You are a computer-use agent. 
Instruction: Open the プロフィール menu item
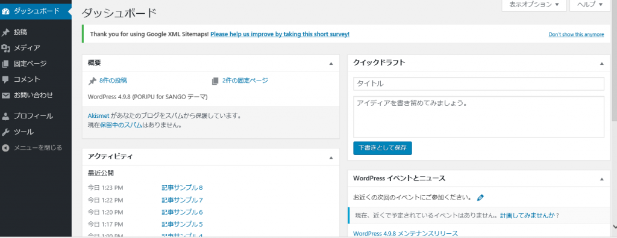coord(36,116)
